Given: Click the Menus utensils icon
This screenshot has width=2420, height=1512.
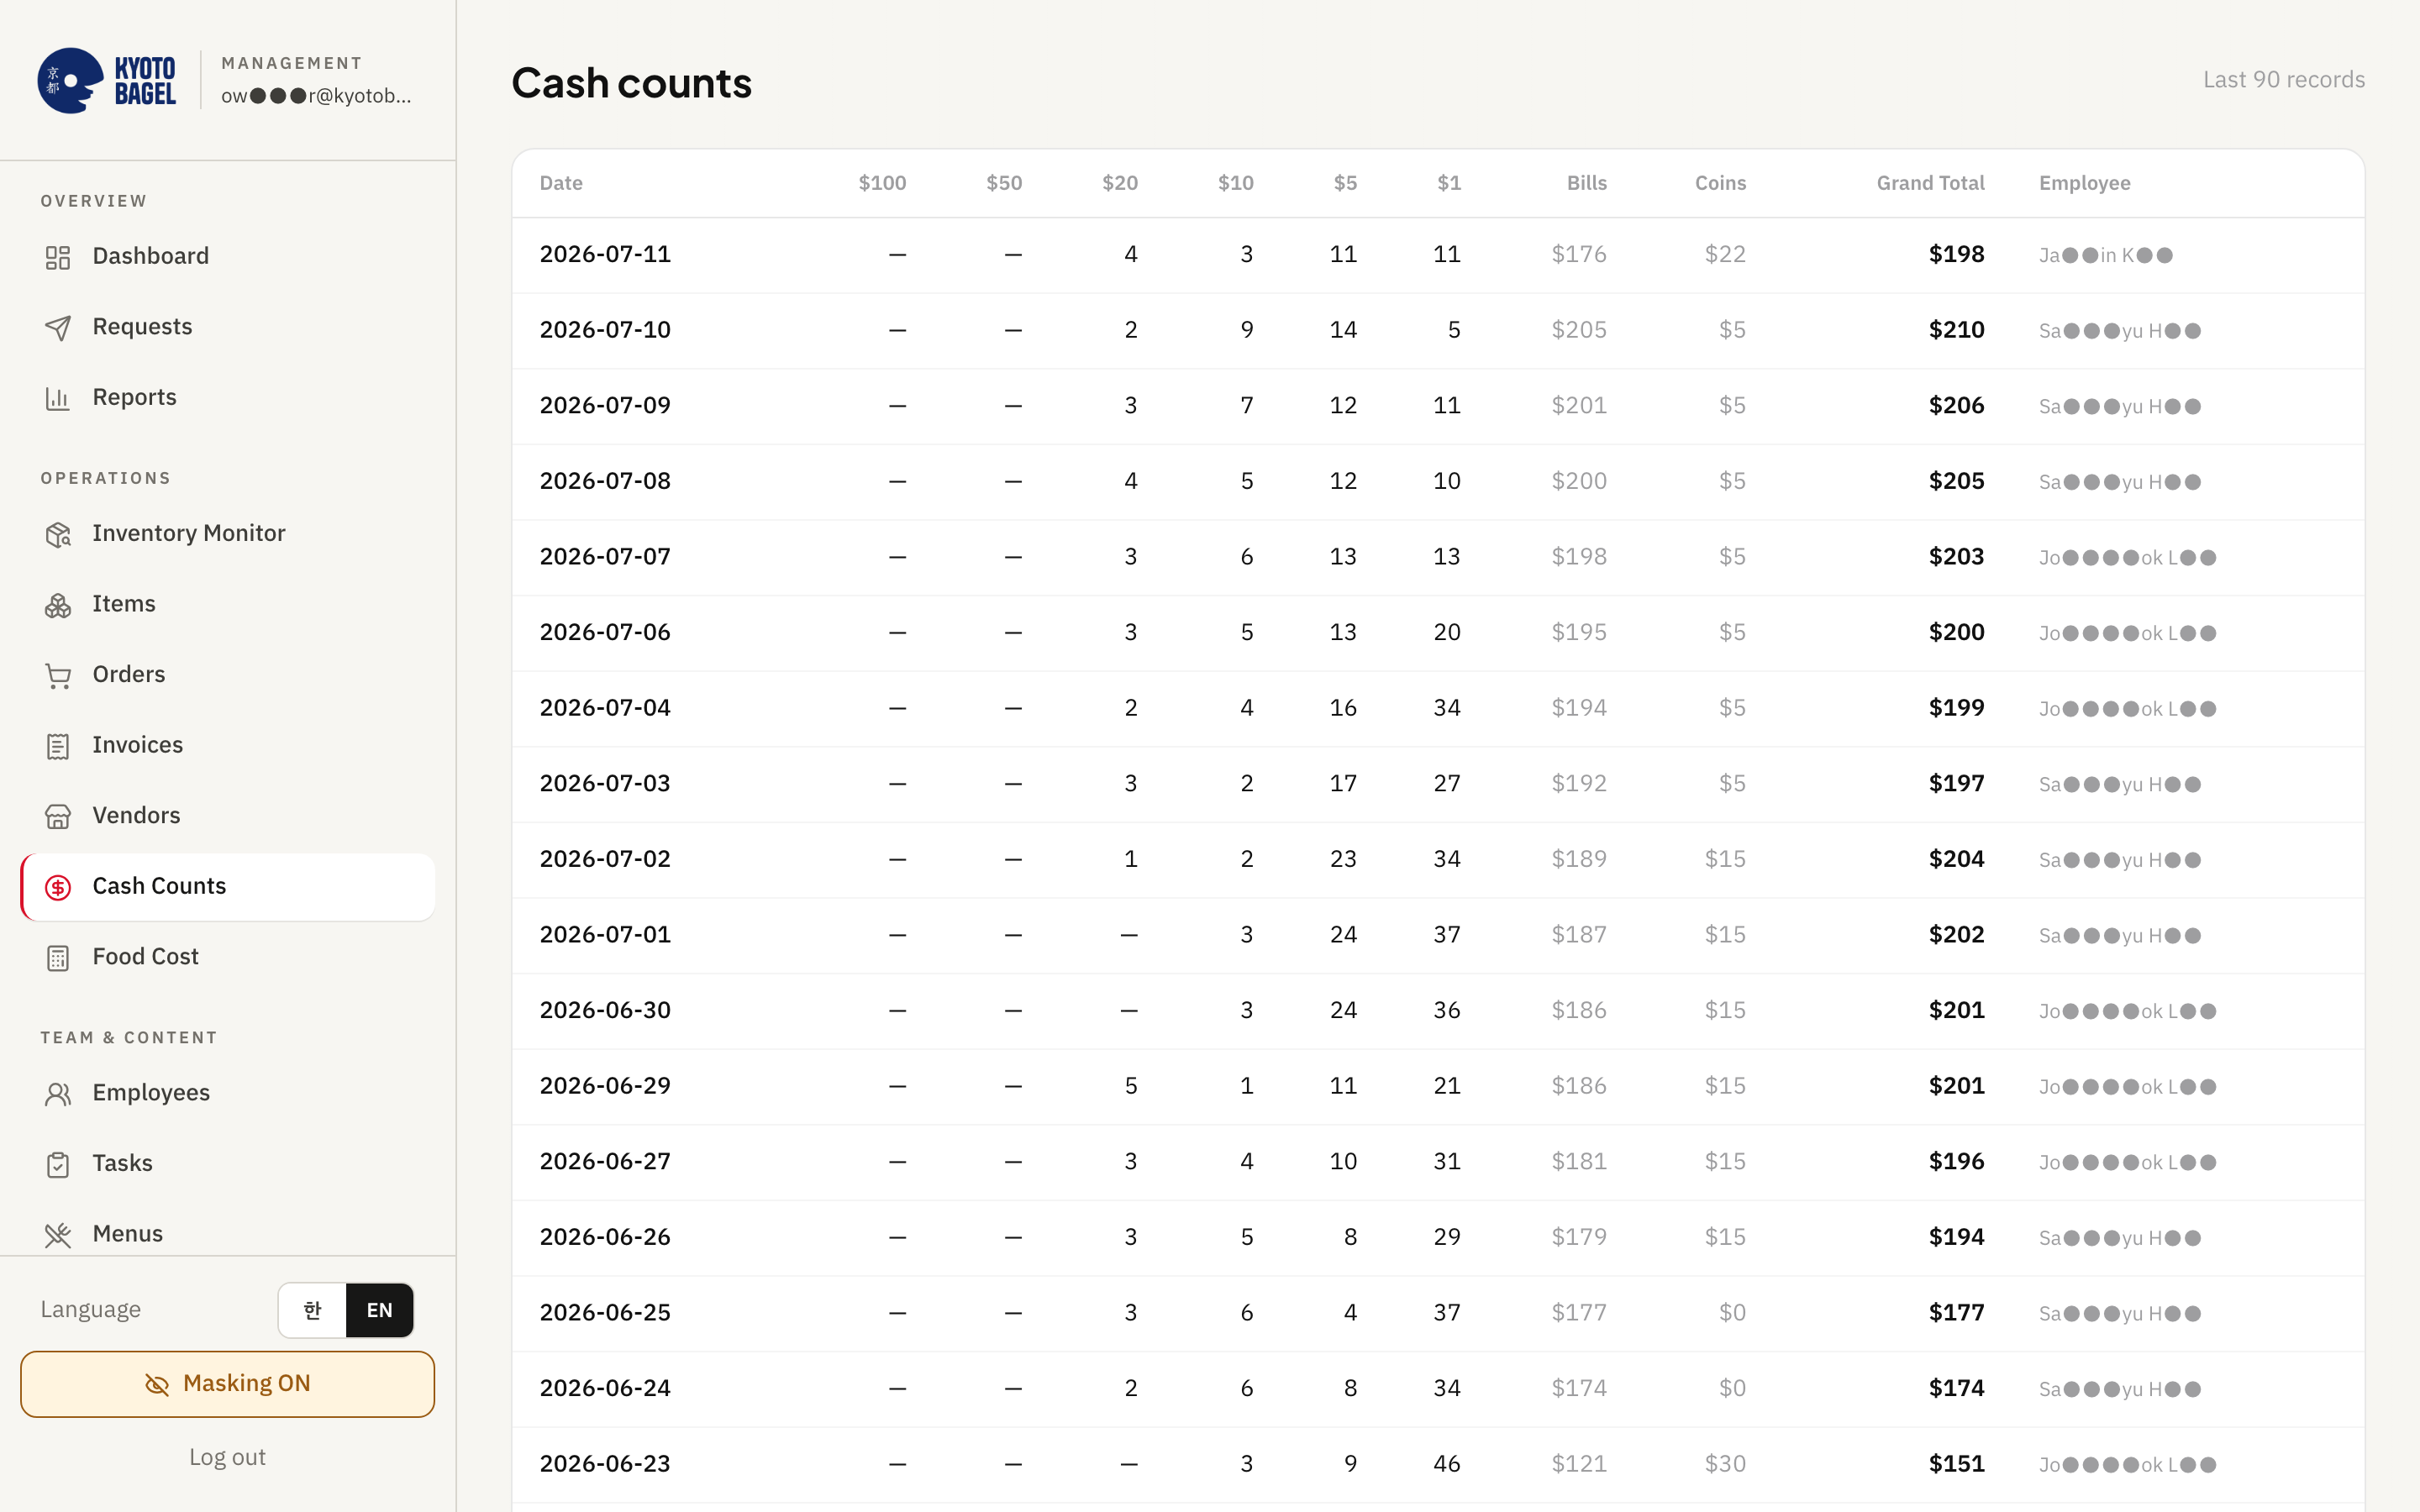Looking at the screenshot, I should point(58,1235).
